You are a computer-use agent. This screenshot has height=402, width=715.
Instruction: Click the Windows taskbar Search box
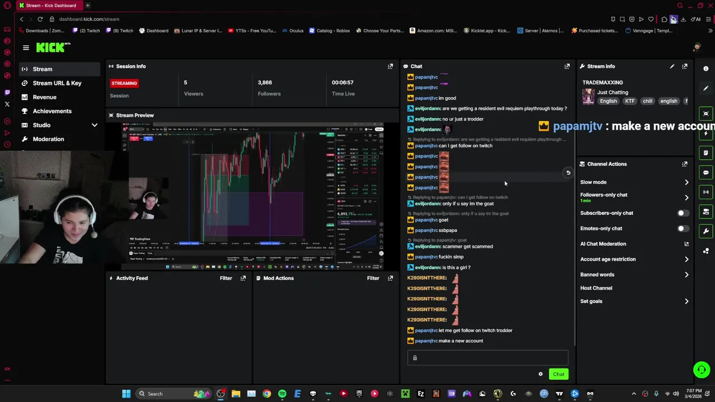click(173, 394)
